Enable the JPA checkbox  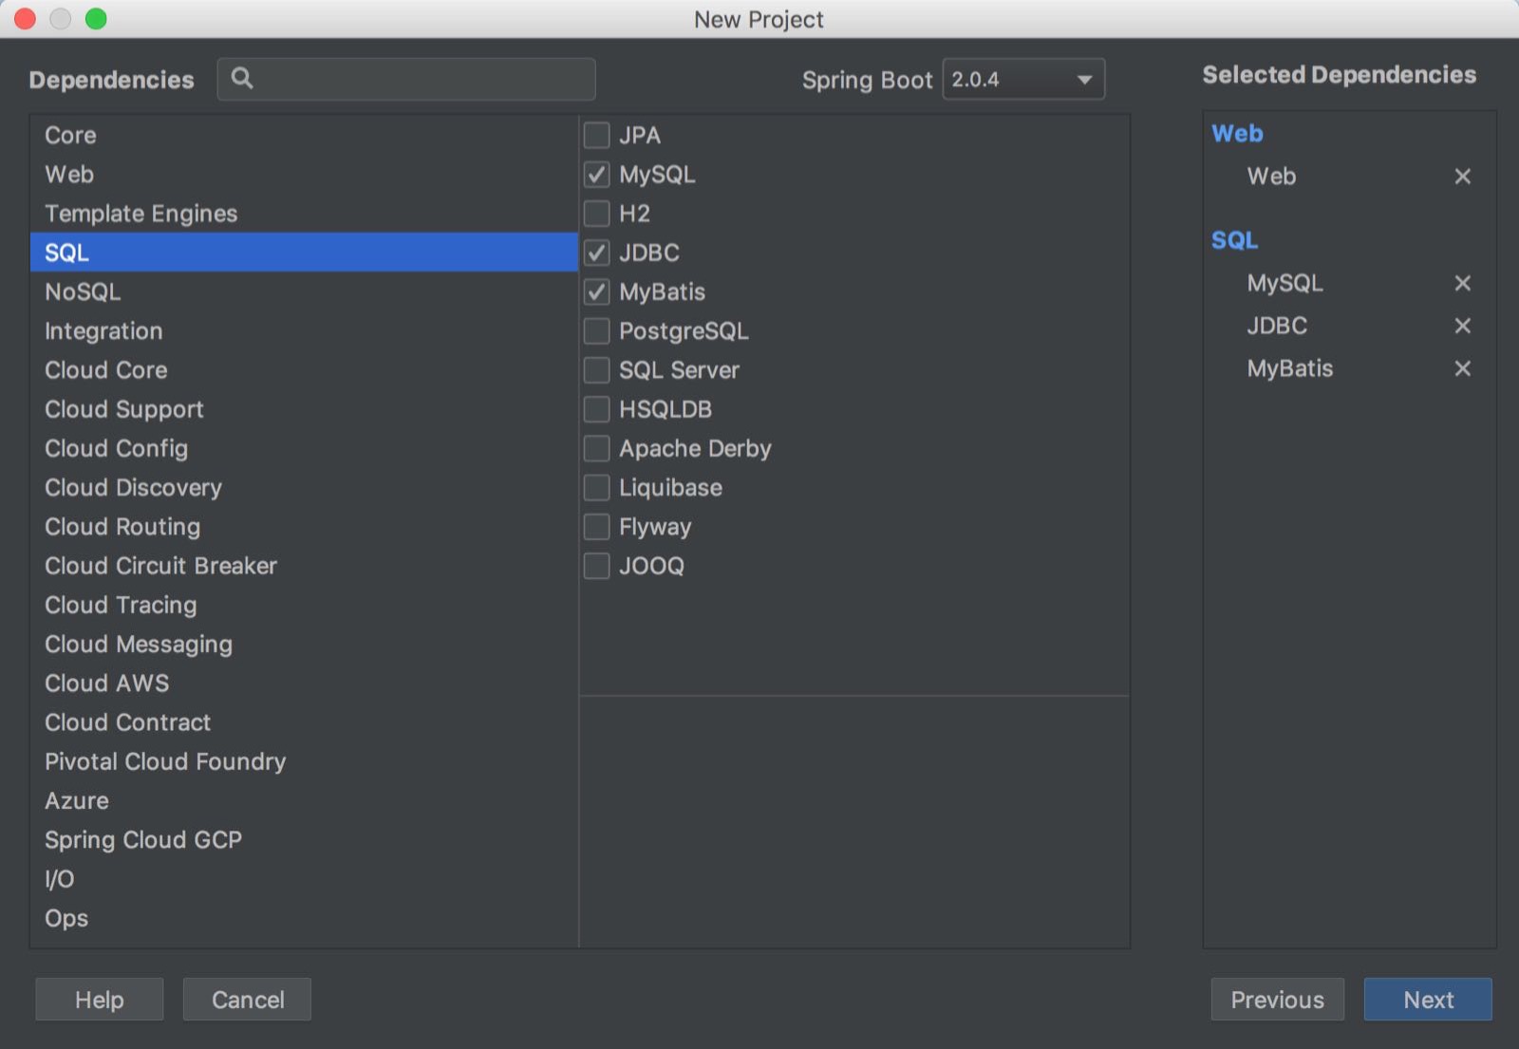(596, 135)
